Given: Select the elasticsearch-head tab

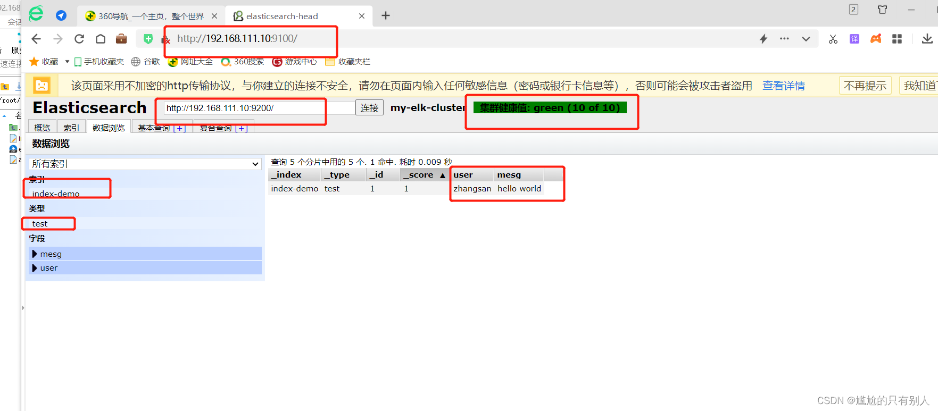Looking at the screenshot, I should [299, 16].
